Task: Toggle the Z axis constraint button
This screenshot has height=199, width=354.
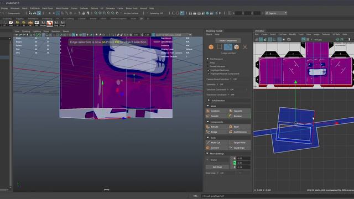Action: [235, 167]
